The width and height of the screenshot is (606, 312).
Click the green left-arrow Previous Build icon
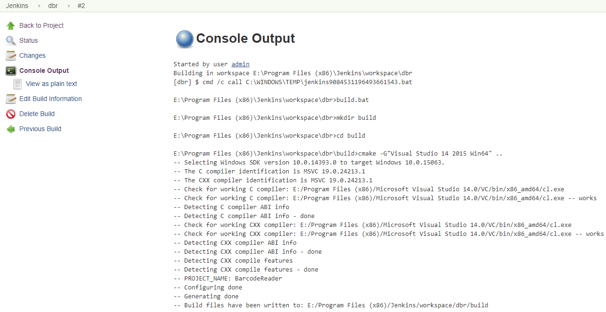click(11, 129)
